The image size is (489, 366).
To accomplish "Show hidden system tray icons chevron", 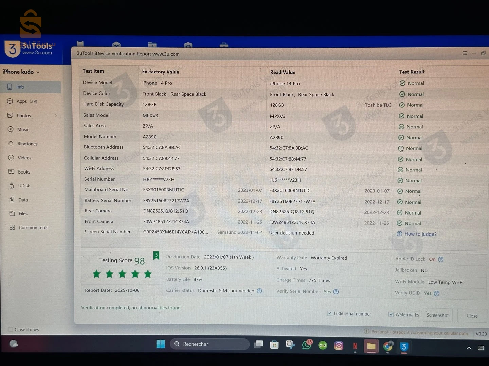I will click(x=469, y=348).
